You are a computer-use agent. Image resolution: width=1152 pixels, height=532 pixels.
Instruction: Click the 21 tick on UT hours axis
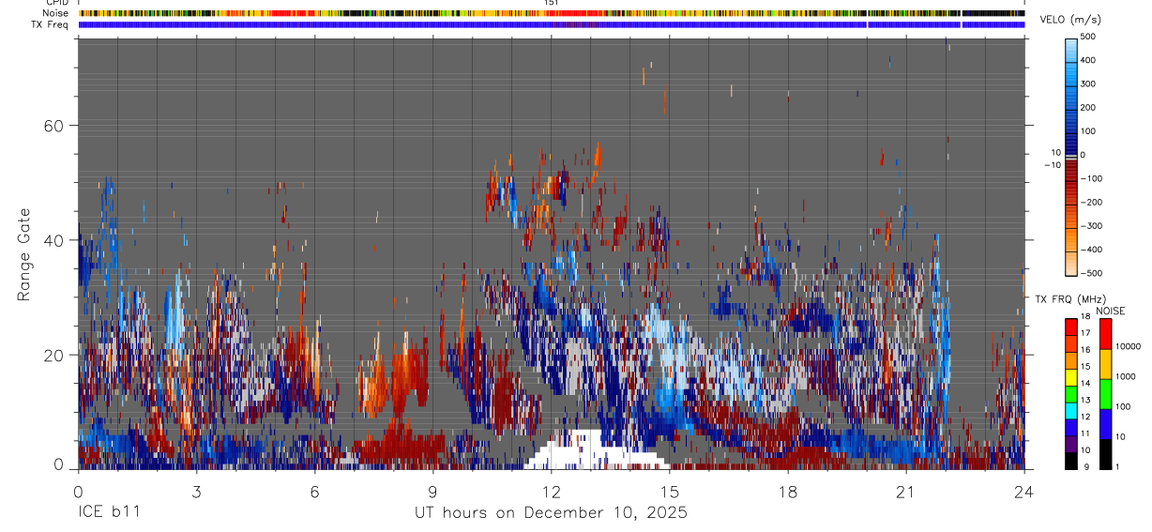906,491
